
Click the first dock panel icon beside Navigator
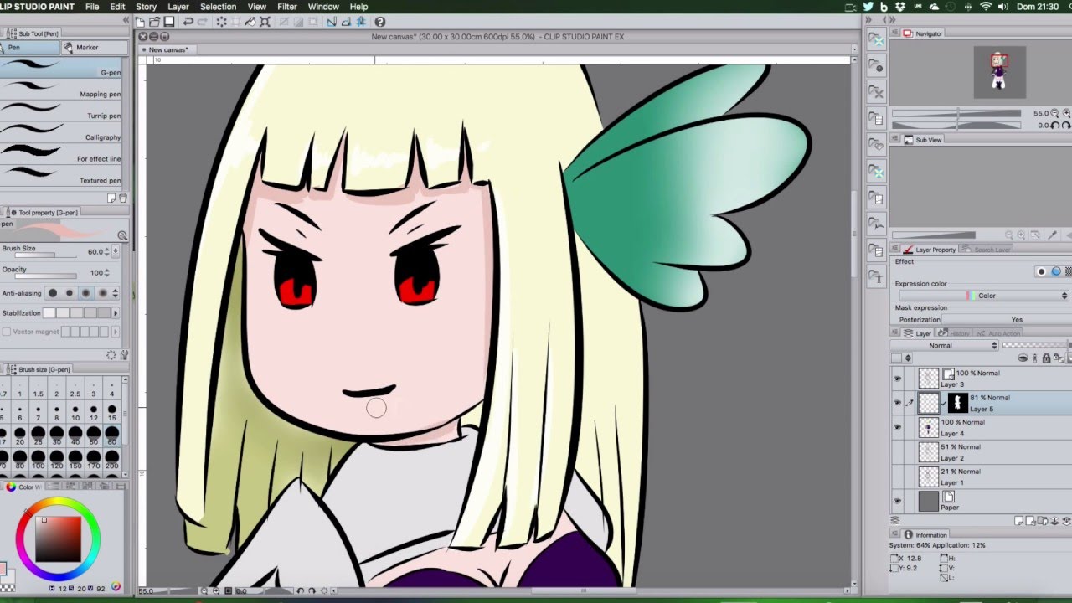click(x=875, y=39)
